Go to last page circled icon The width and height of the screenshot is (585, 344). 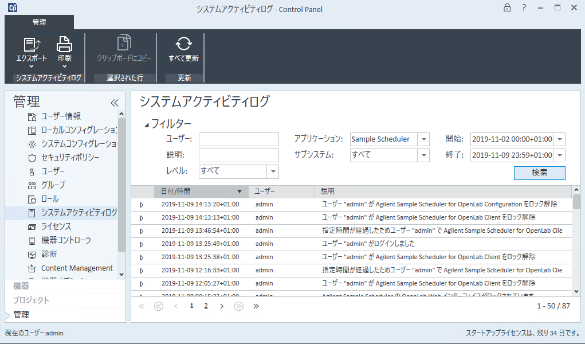pos(239,306)
